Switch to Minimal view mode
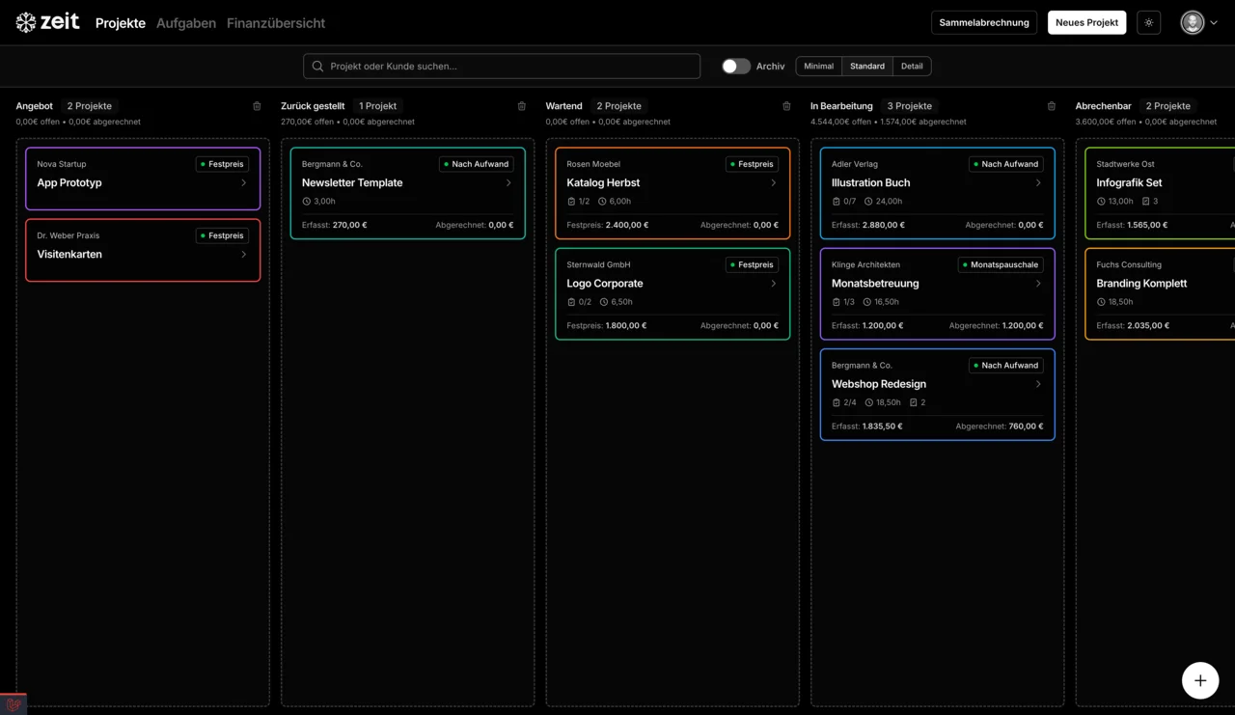Screen dimensions: 1235x715 818,67
